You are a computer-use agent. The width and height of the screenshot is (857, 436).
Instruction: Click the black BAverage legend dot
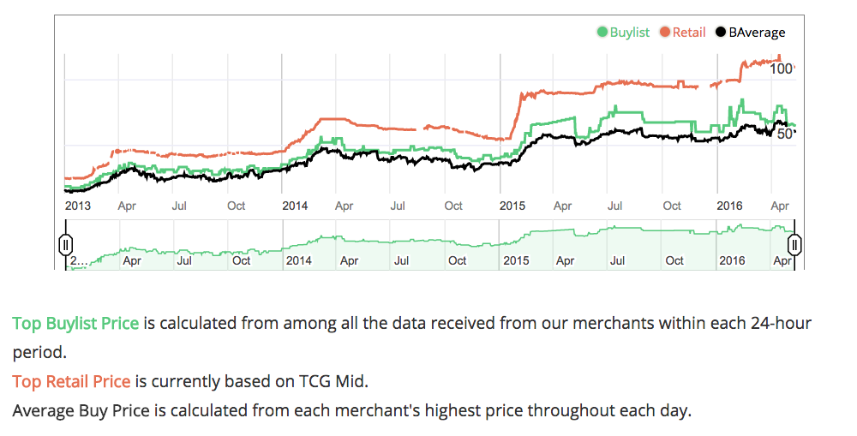pyautogui.click(x=722, y=33)
